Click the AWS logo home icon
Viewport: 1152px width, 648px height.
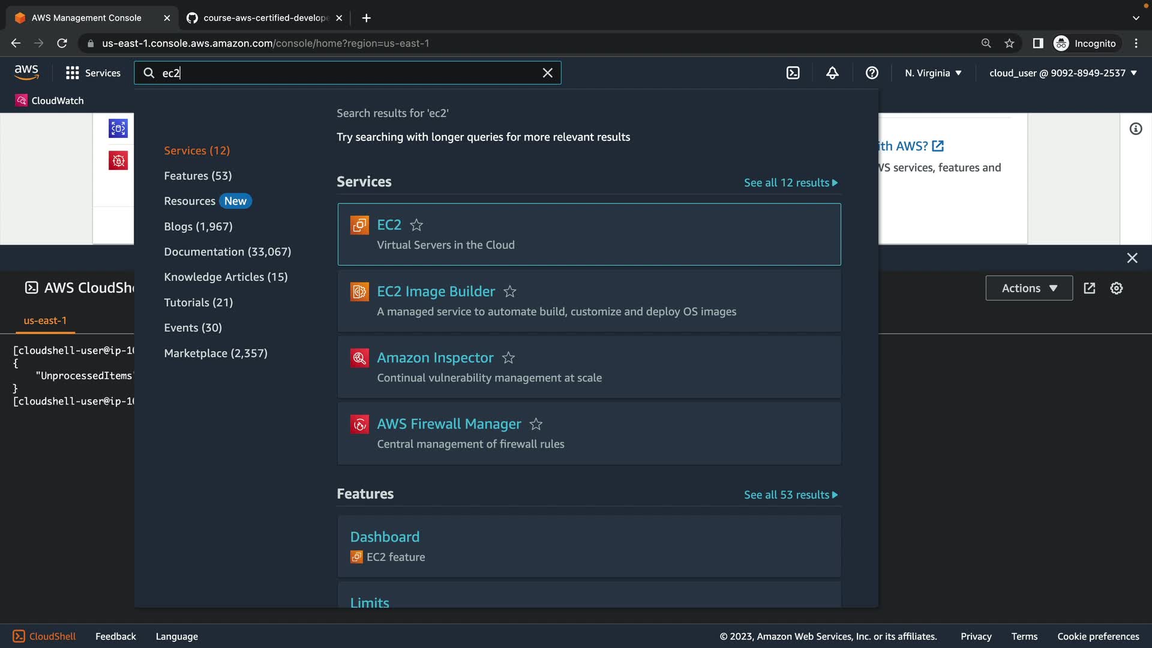pyautogui.click(x=26, y=73)
